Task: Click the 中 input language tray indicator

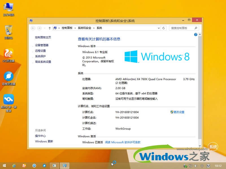Action: coord(202,166)
